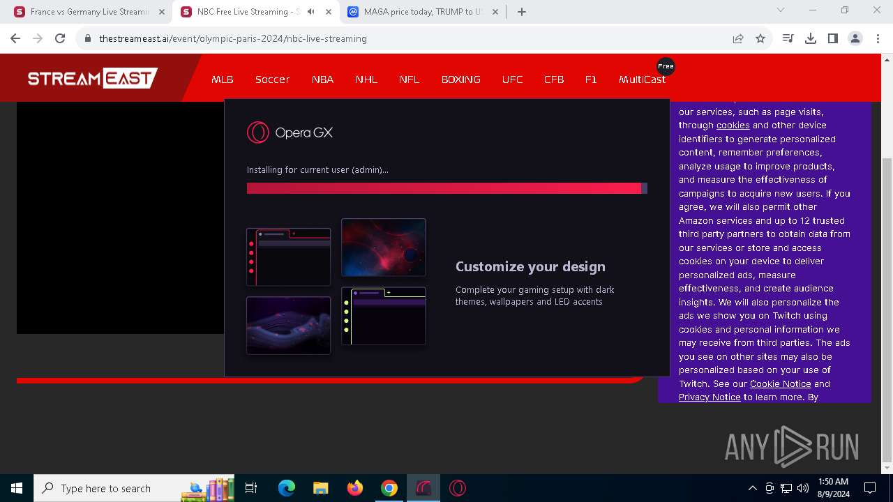Open volume control in system tray
Screen dimensions: 893x502
tap(803, 488)
